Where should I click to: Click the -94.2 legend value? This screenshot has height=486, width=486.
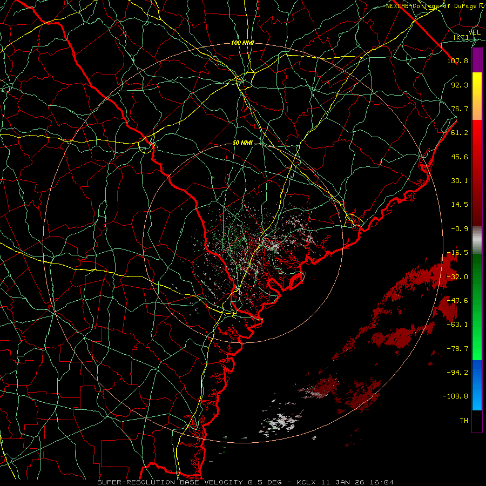pyautogui.click(x=457, y=372)
